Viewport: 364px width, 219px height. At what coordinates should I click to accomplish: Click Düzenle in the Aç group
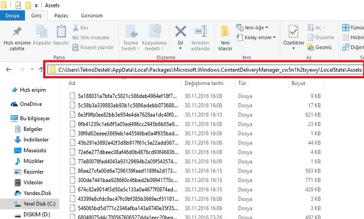click(x=321, y=38)
